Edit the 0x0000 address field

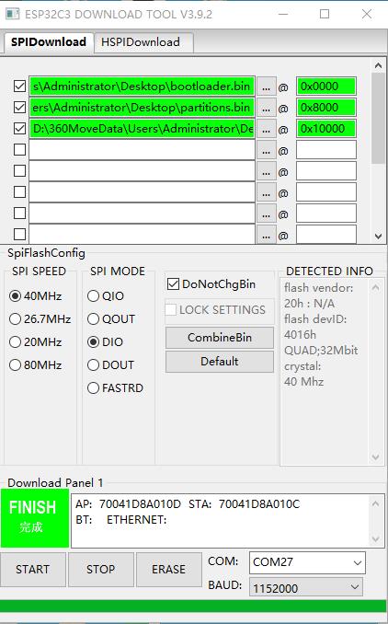[x=326, y=87]
